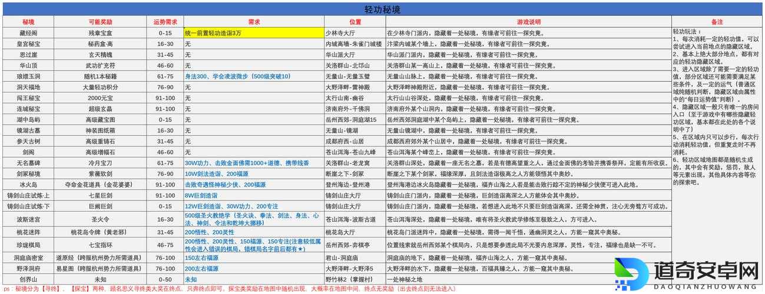This screenshot has width=765, height=294.
Task: Select the 七宝指环 reward cell
Action: pyautogui.click(x=101, y=244)
